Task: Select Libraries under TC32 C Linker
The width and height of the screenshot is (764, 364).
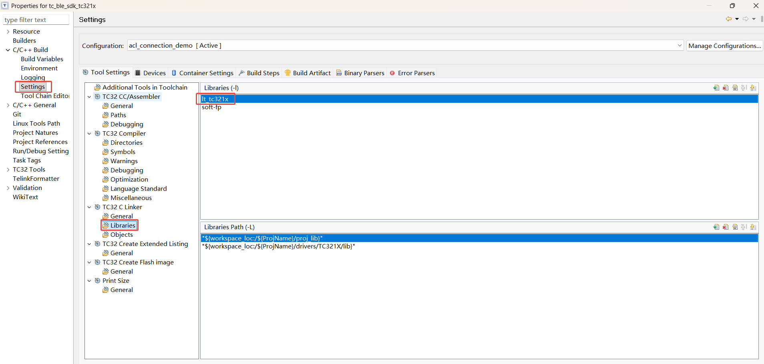Action: pyautogui.click(x=119, y=226)
